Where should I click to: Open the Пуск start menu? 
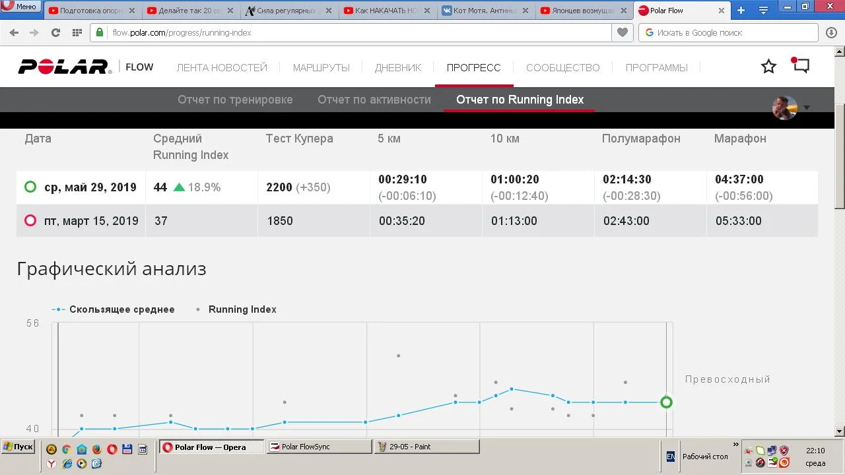pyautogui.click(x=18, y=447)
